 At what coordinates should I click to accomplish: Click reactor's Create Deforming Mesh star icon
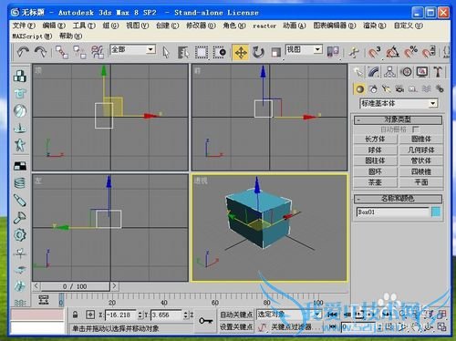click(x=20, y=145)
